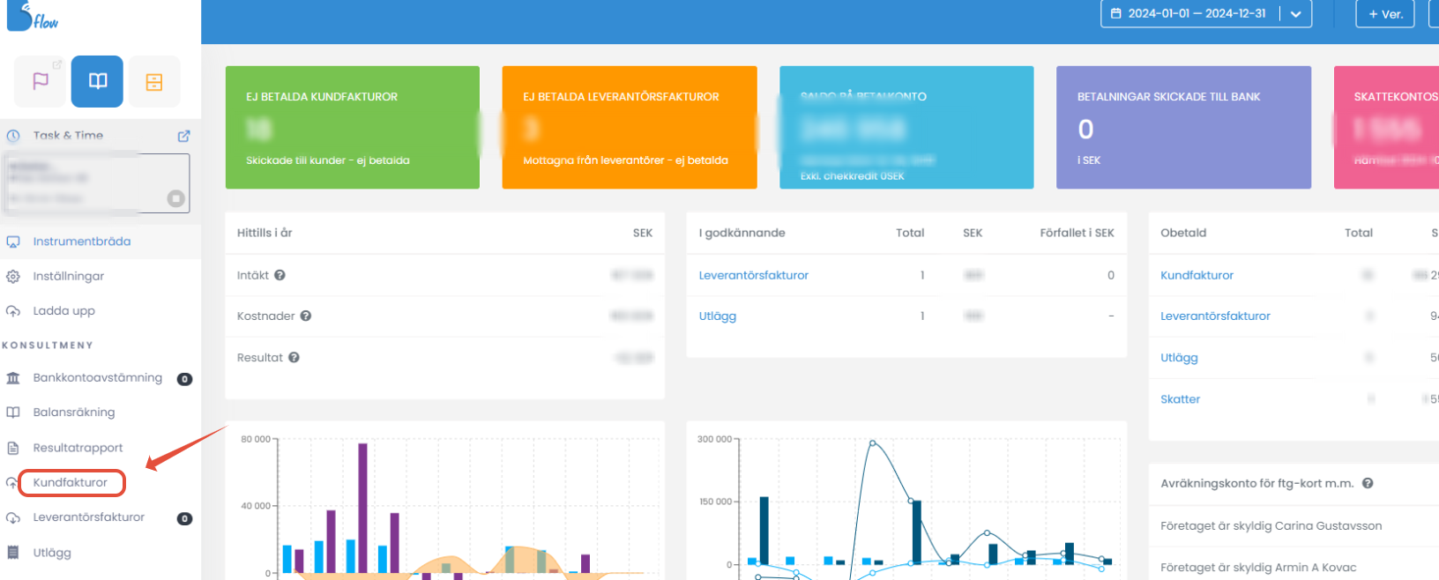Viewport: 1439px width, 580px height.
Task: Click the sidebar Leverantörsfakturor count badge
Action: (184, 518)
